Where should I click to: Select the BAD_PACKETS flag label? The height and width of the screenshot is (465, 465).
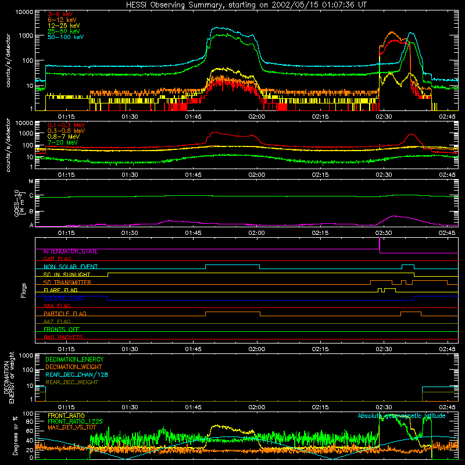coord(63,338)
